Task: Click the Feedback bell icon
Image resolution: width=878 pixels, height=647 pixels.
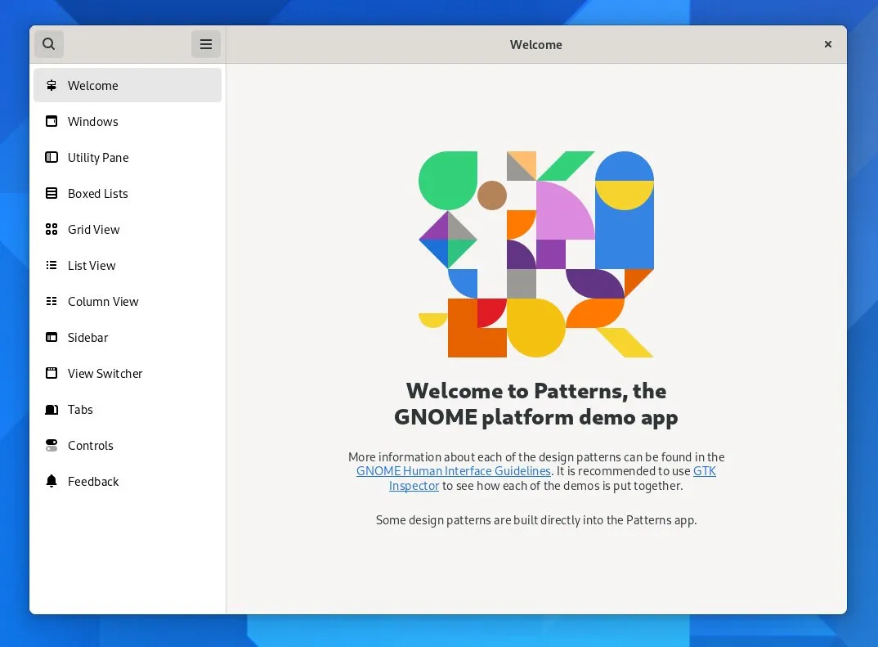Action: tap(52, 482)
